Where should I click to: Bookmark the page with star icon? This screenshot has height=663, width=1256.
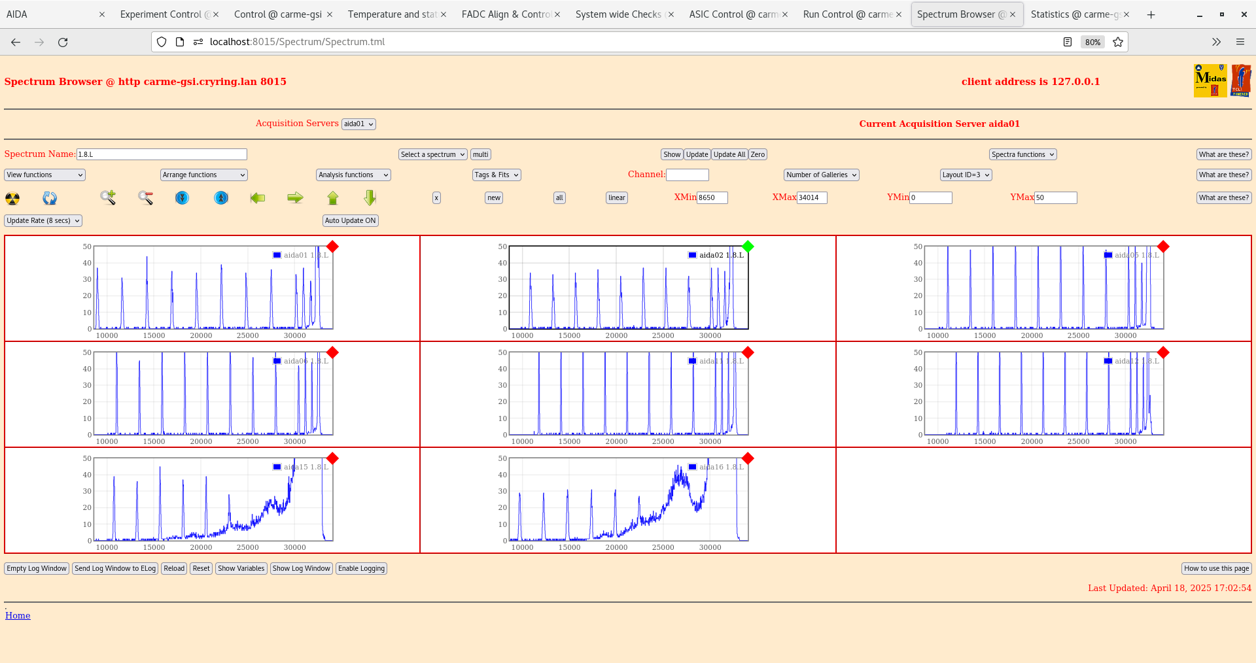click(1118, 42)
